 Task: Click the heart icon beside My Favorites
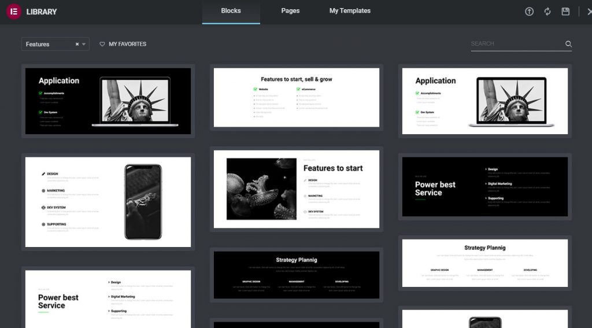[x=102, y=44]
